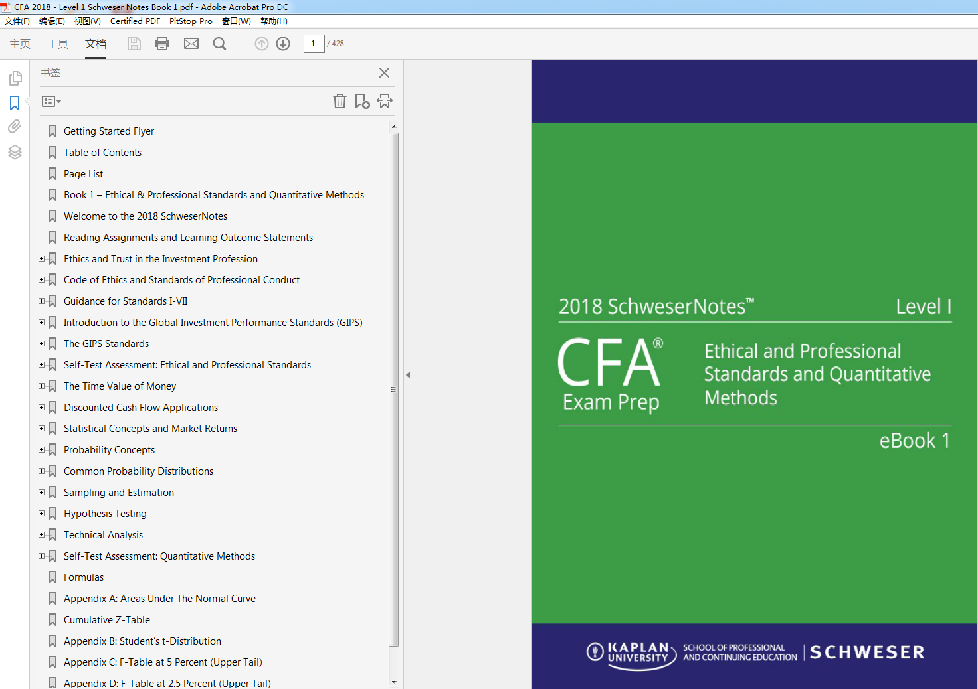Screen dimensions: 978x689
Task: Click bookmarks list scroll up arrow
Action: [x=394, y=126]
